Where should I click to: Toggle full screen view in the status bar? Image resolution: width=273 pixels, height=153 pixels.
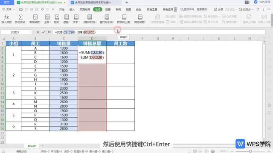[189, 151]
